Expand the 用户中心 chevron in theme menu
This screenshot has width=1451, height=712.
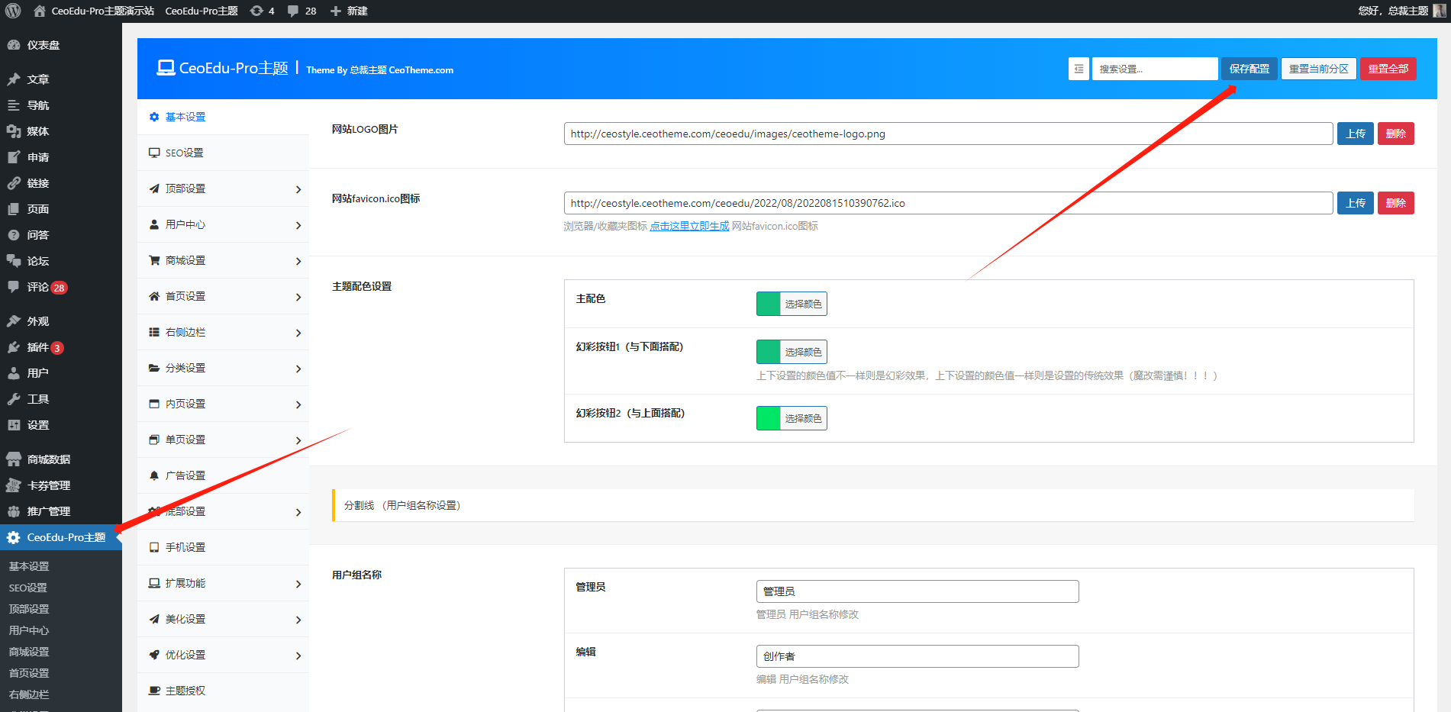click(x=298, y=225)
